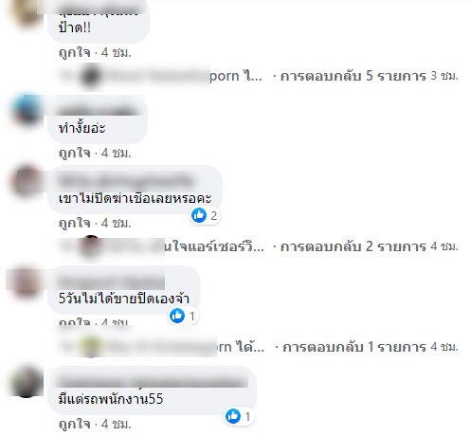Expand การตอบกลับ 5 รายการ replies

(353, 76)
